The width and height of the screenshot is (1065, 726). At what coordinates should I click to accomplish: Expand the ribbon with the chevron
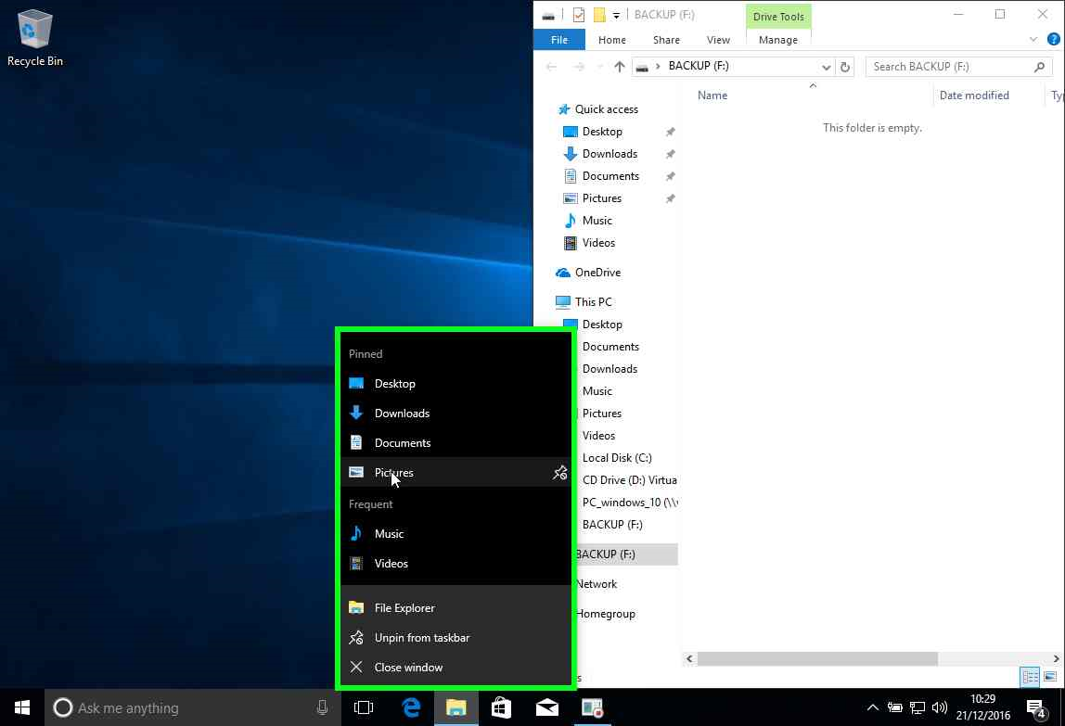click(x=1033, y=39)
